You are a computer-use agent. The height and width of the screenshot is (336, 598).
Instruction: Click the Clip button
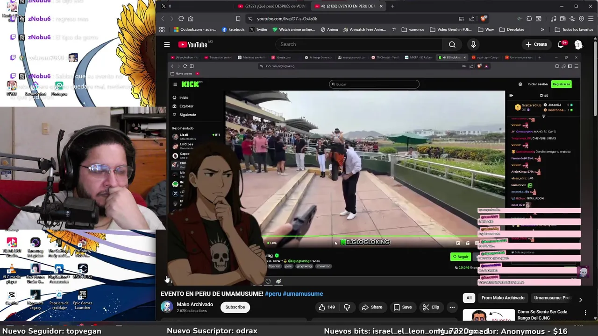[x=431, y=307]
